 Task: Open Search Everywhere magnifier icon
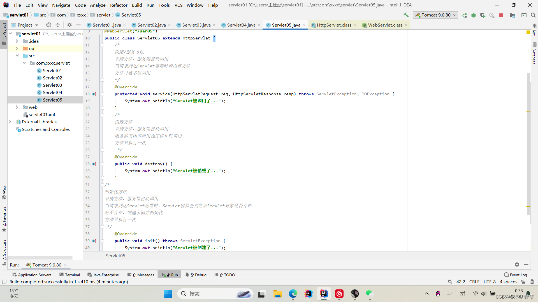click(533, 15)
